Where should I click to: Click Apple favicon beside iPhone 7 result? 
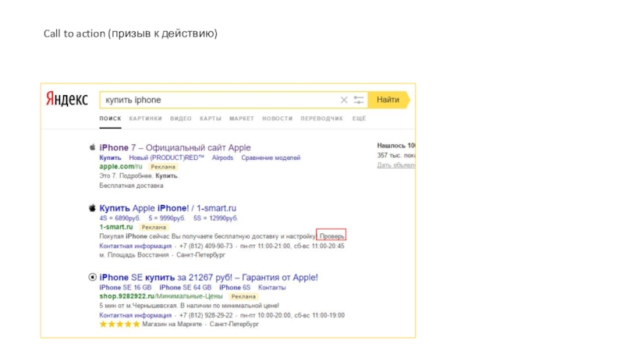92,147
